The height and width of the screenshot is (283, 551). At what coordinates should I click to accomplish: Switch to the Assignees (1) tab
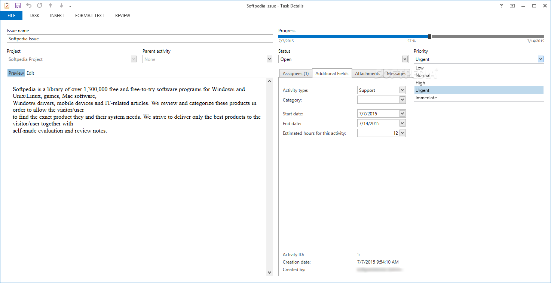point(296,74)
